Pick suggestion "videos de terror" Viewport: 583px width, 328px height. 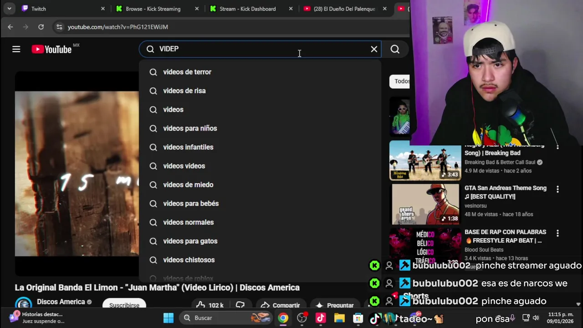260,72
